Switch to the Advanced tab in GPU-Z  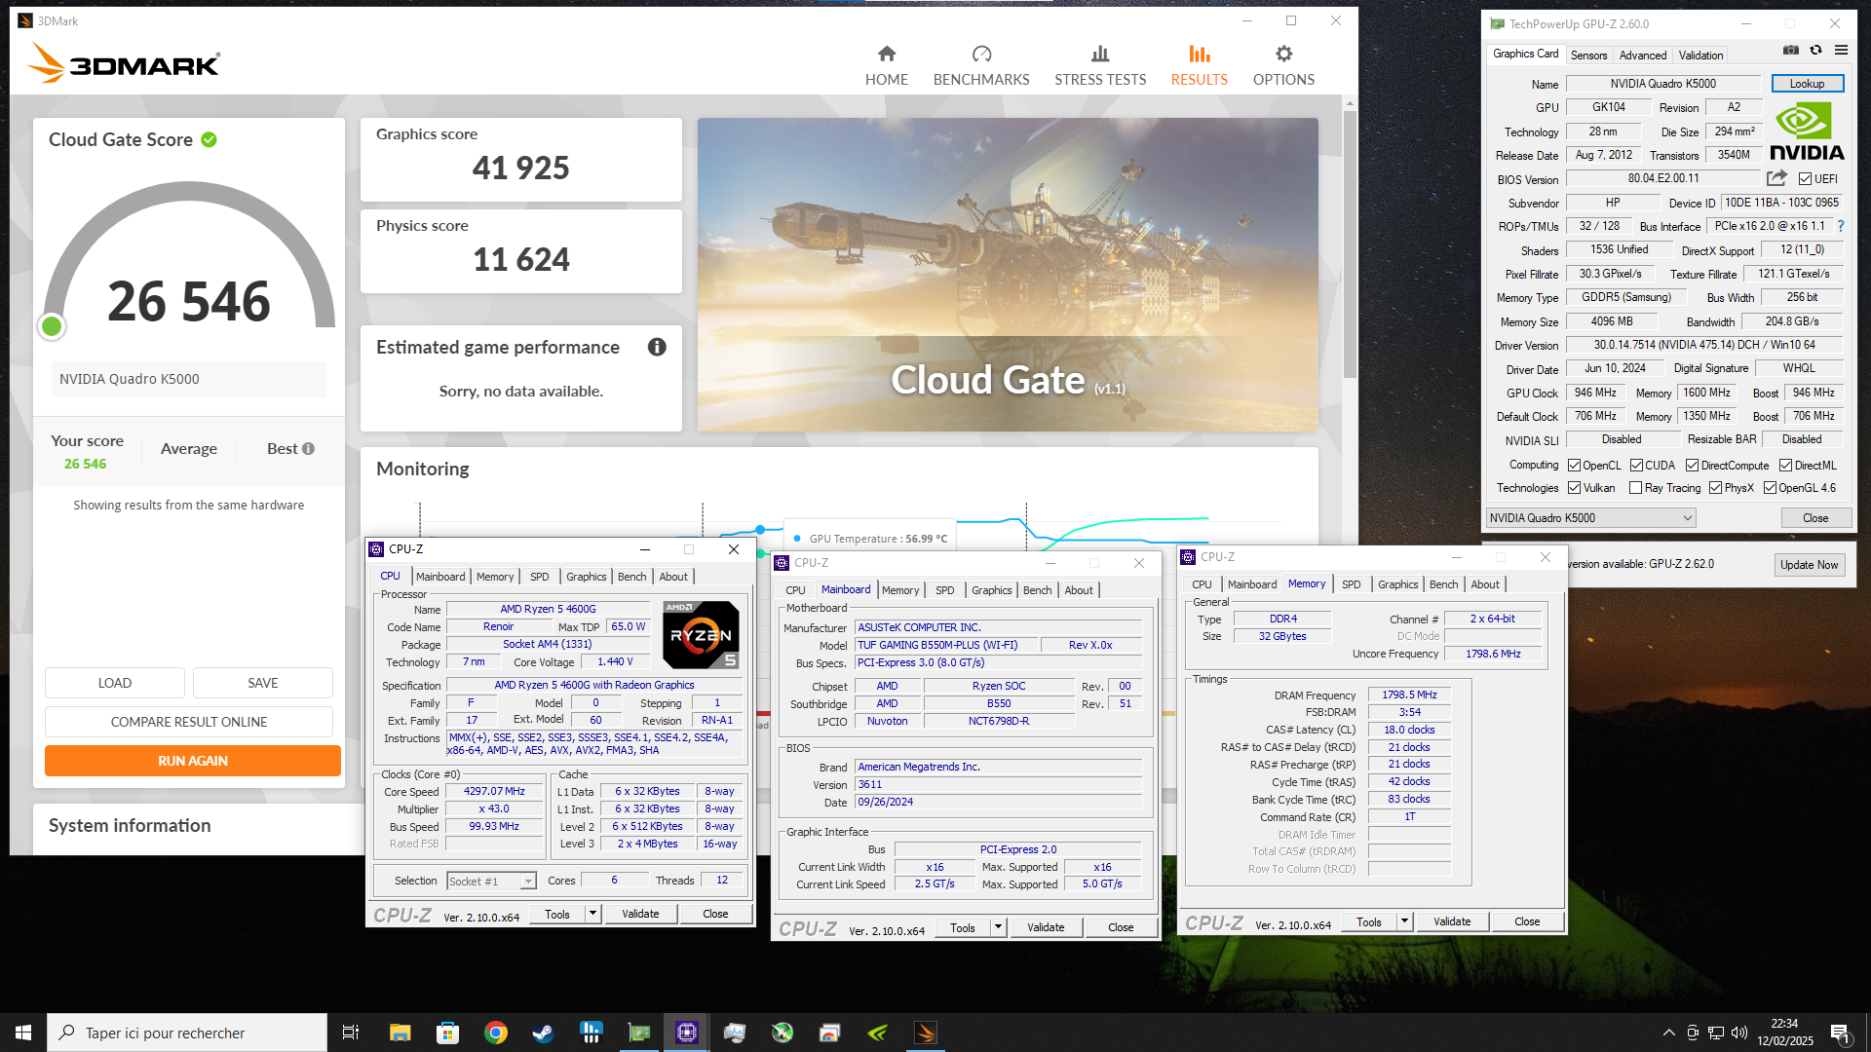(1642, 56)
